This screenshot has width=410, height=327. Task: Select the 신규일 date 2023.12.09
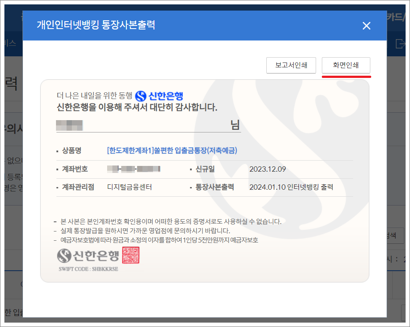click(x=268, y=169)
